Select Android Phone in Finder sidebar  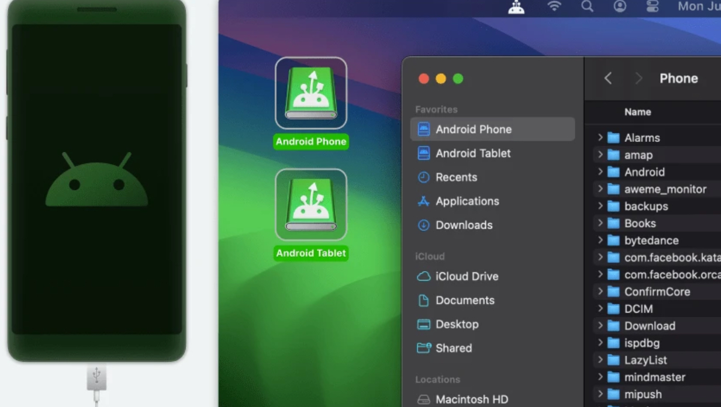(473, 129)
